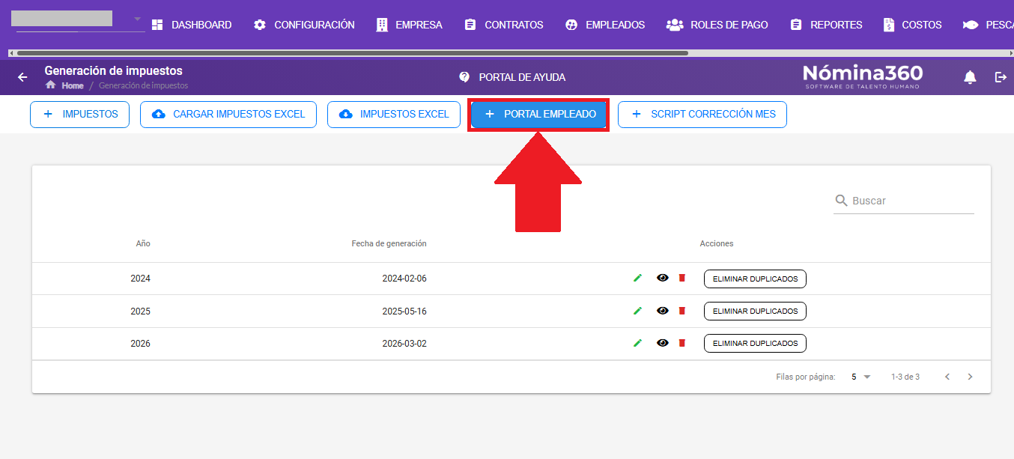Viewport: 1014px width, 459px height.
Task: Click the Impuestos button
Action: coord(79,115)
